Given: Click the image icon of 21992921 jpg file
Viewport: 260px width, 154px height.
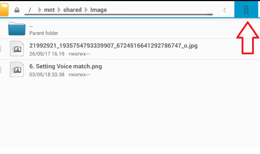Looking at the screenshot, I should pos(17,49).
